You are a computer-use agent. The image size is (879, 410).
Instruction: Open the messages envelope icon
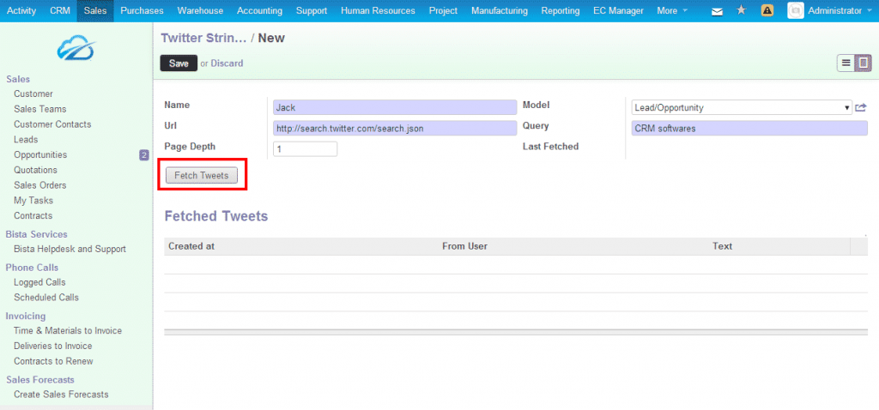pyautogui.click(x=717, y=11)
